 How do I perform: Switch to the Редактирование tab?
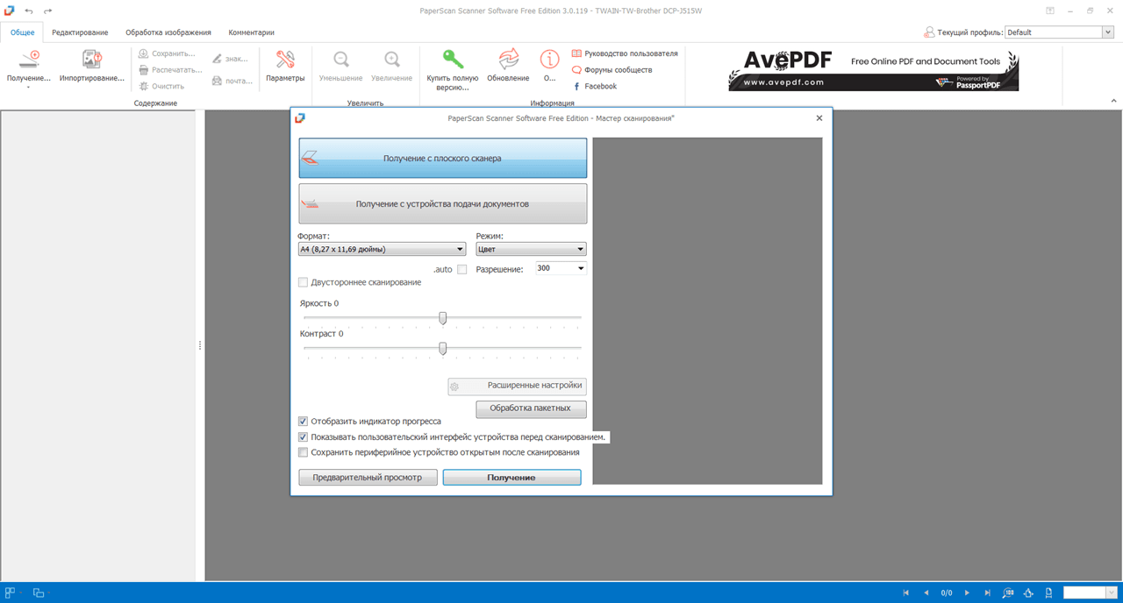[x=80, y=32]
